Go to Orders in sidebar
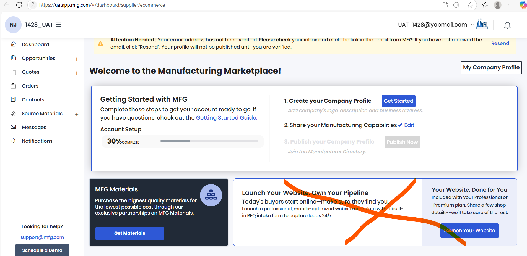Viewport: 527px width, 256px height. (30, 86)
